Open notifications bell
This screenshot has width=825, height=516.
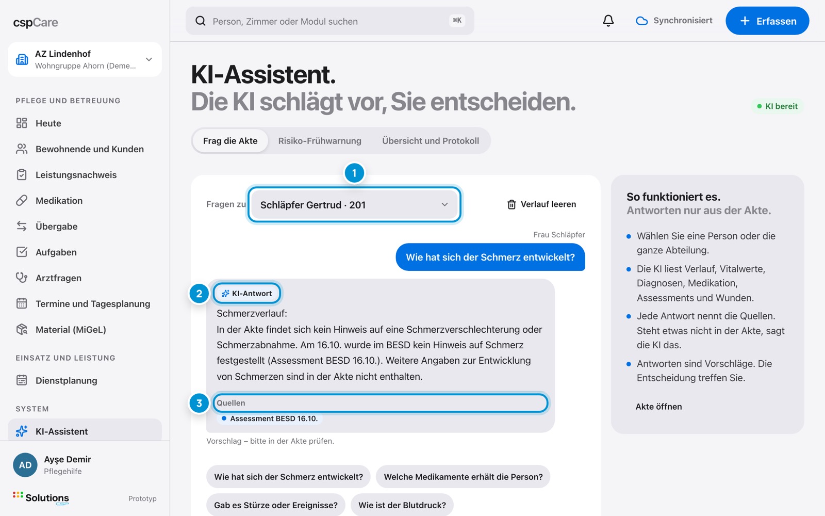tap(608, 21)
